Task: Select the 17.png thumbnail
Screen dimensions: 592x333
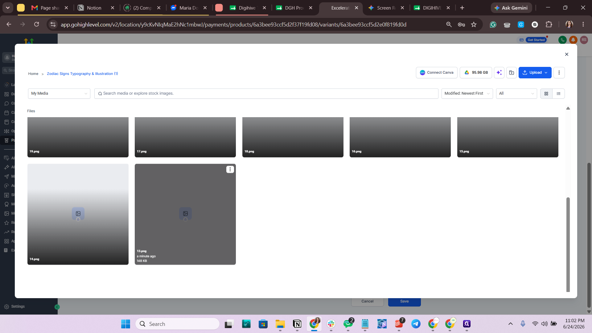Action: point(185,137)
